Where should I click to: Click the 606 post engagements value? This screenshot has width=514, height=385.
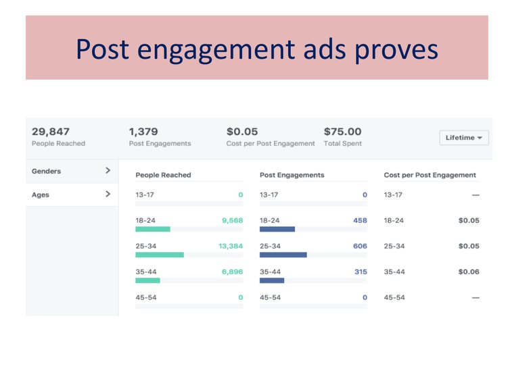point(360,246)
